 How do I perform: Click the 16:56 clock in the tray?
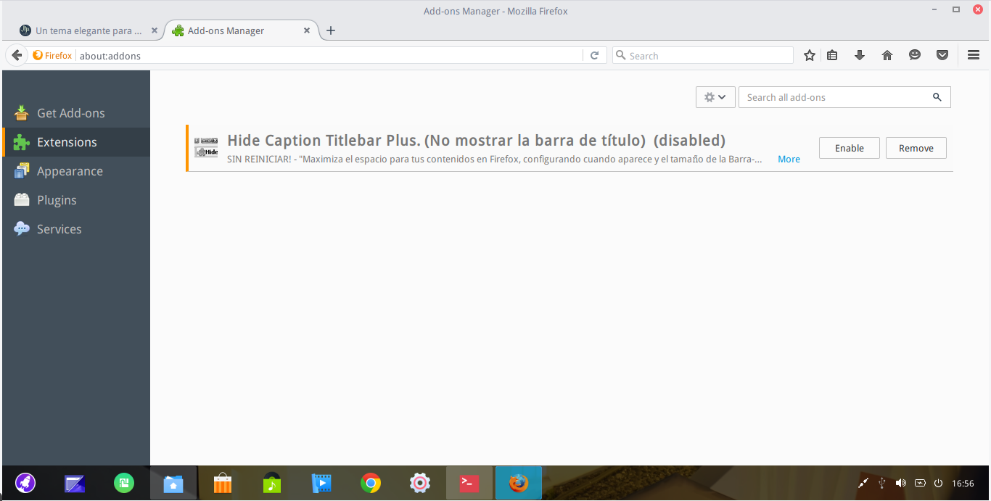coord(963,484)
